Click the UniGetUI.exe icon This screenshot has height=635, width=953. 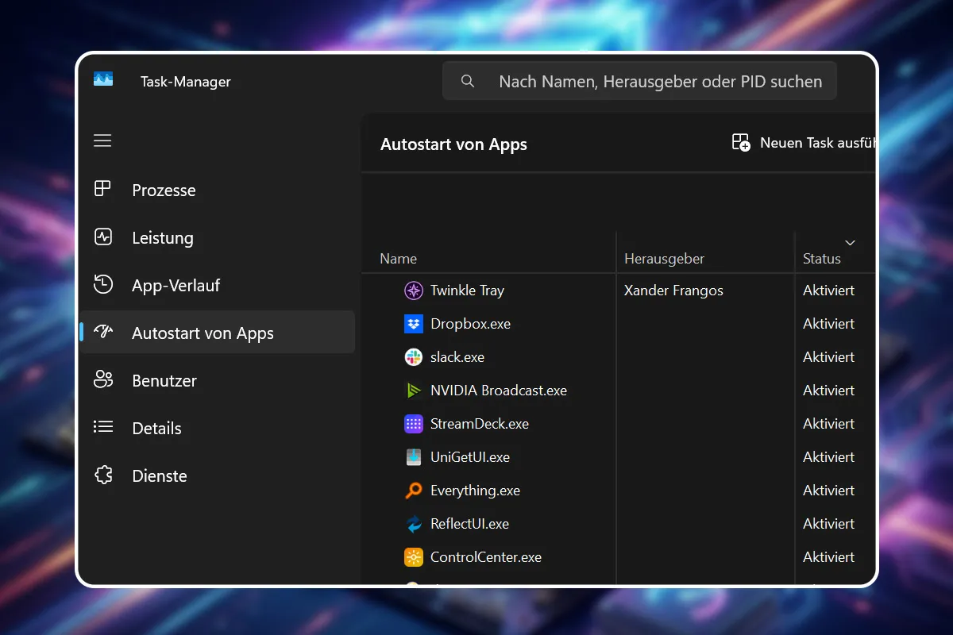tap(413, 456)
